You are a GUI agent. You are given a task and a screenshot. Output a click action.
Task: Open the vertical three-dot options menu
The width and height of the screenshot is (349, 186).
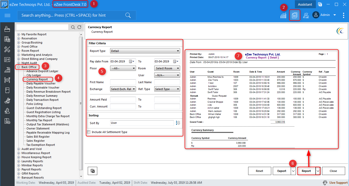[344, 15]
